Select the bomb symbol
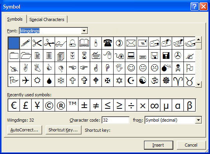The image size is (210, 154). (166, 68)
